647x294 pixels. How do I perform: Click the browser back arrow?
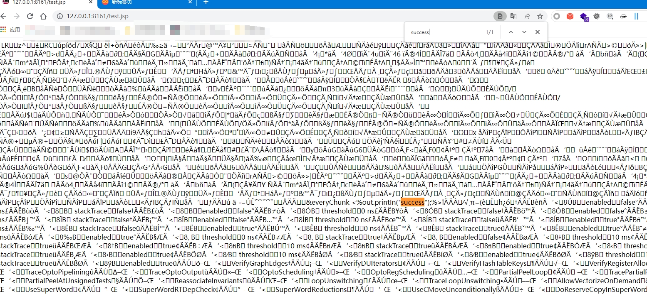pos(4,16)
